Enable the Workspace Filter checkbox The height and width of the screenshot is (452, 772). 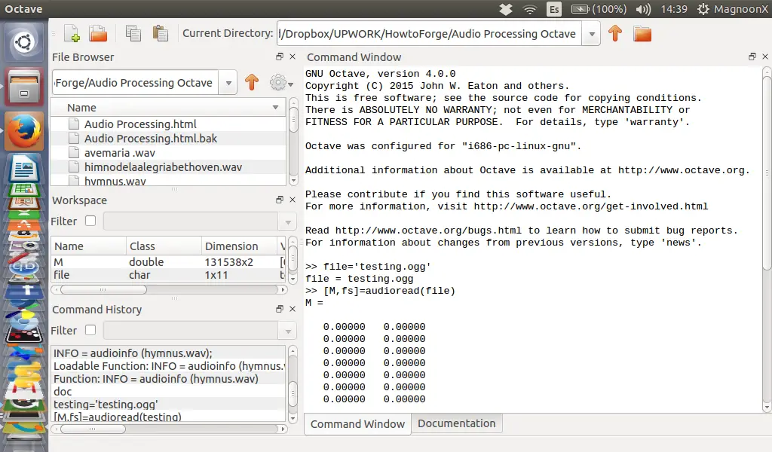90,220
